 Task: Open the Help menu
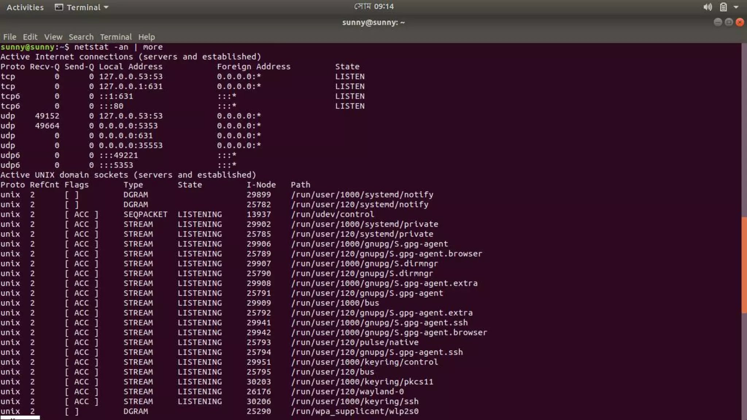[x=146, y=37]
